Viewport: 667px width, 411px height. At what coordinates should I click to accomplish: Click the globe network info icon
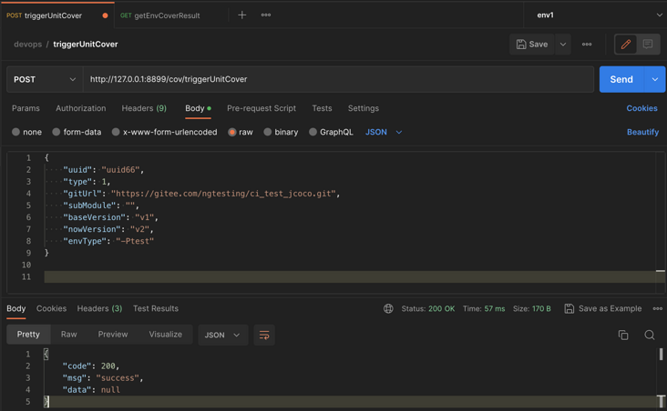click(x=388, y=308)
